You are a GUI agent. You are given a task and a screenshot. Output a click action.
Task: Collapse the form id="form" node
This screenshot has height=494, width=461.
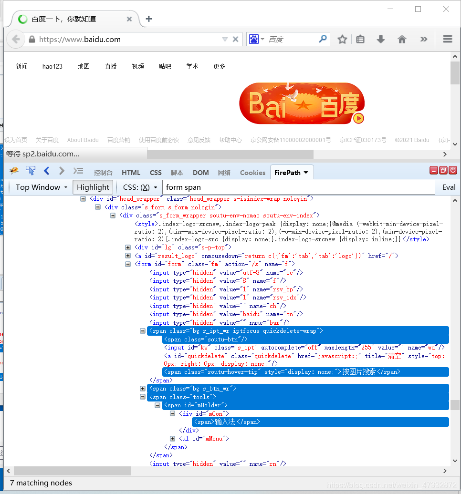coord(128,264)
